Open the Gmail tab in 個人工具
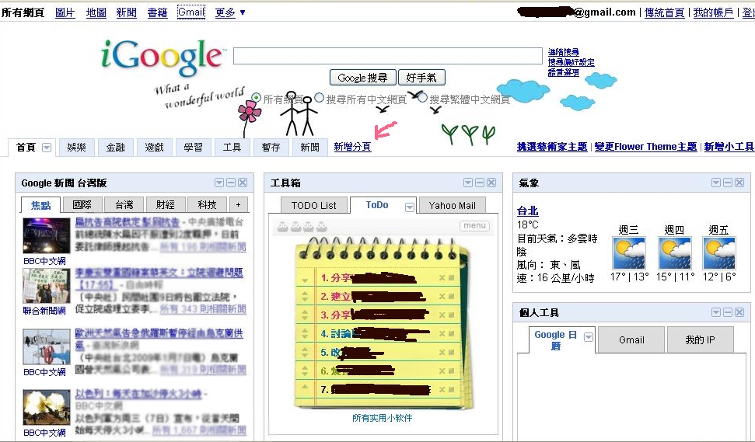755x442 pixels. [631, 340]
